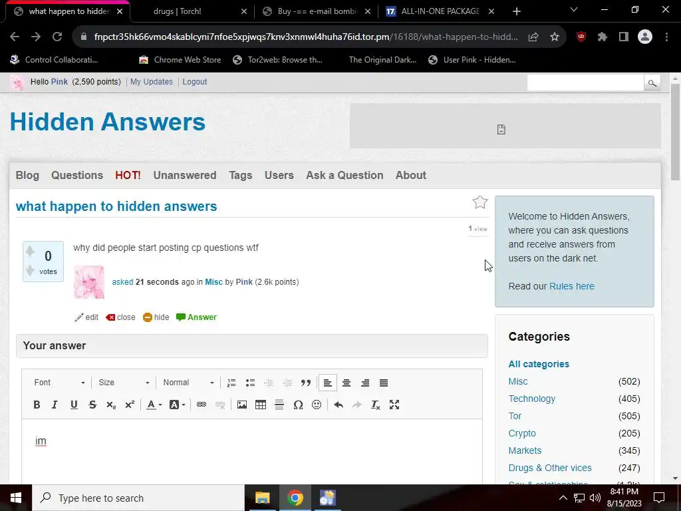The image size is (681, 511).
Task: Toggle left text alignment
Action: pyautogui.click(x=327, y=383)
